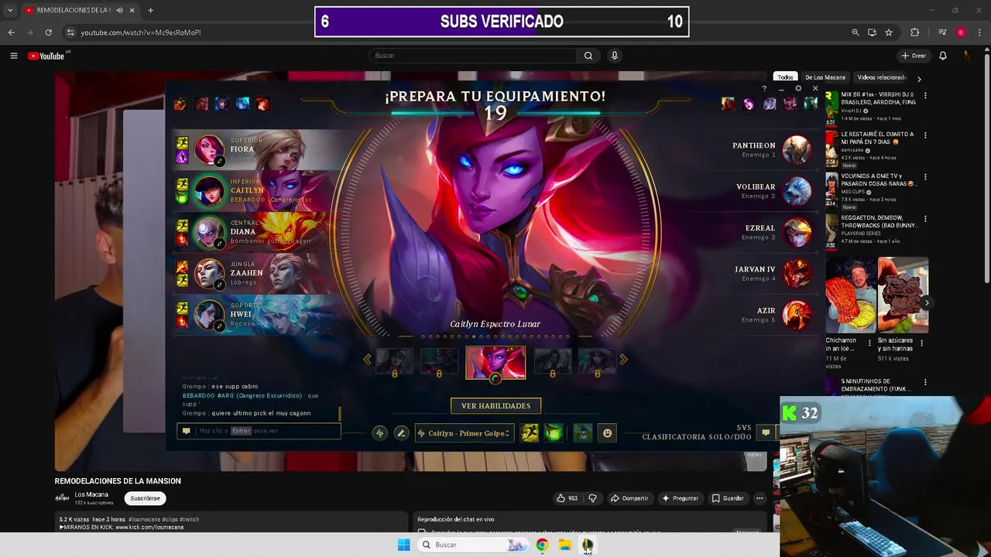Viewport: 991px width, 557px height.
Task: Reload the page in Chrome
Action: (x=48, y=32)
